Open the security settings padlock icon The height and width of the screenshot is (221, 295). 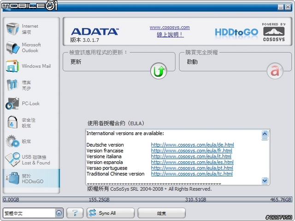tap(12, 122)
